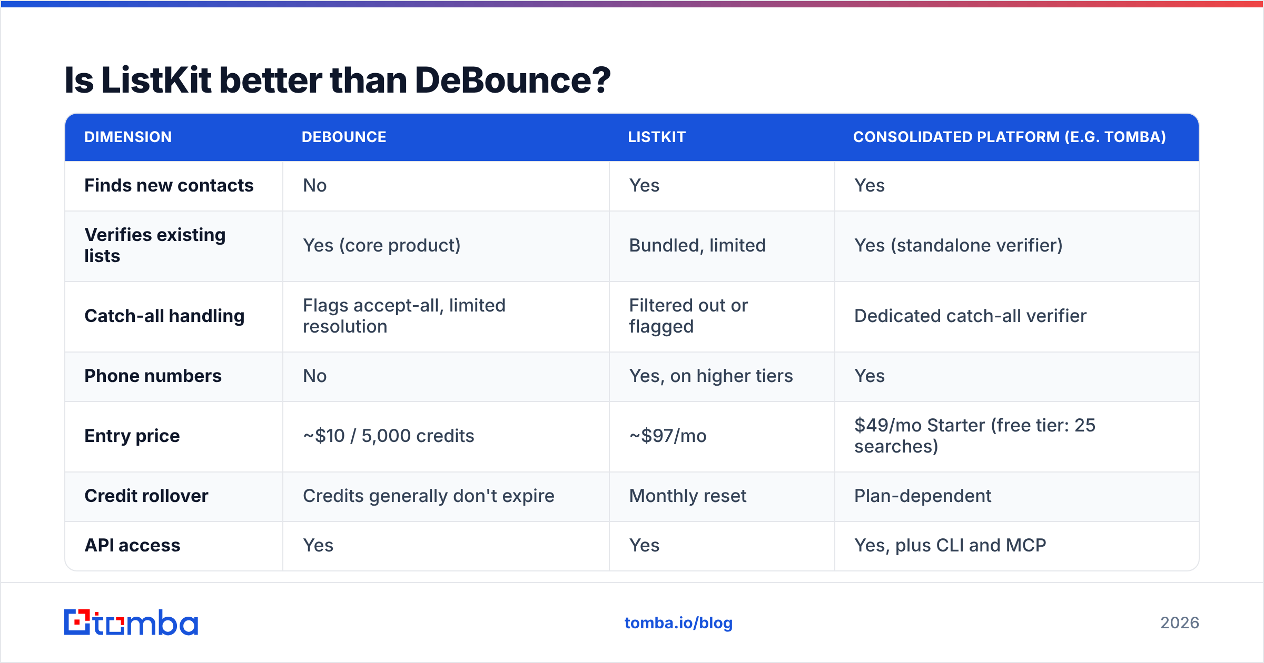Viewport: 1264px width, 663px height.
Task: Click the 'Yes (core product)' cell
Action: click(382, 245)
